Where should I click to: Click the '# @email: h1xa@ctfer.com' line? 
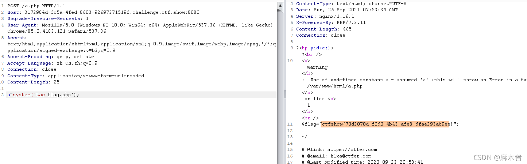coord(337,156)
